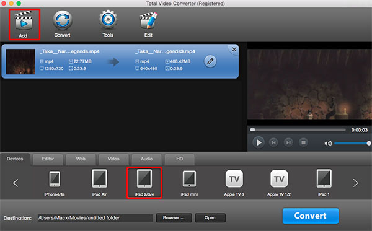
Task: Switch to the Video tab
Action: coord(113,159)
